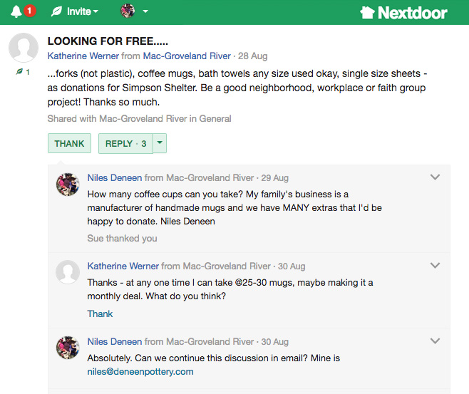
Task: Open the notifications bell icon
Action: (x=16, y=12)
